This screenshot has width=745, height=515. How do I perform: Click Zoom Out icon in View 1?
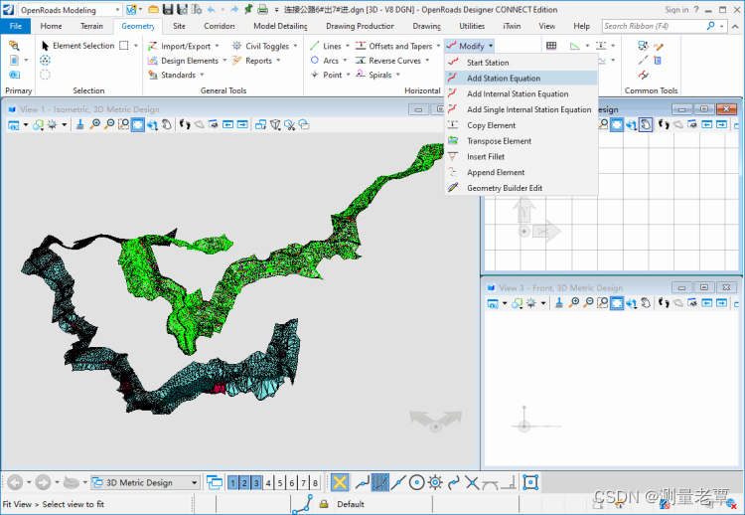click(109, 124)
